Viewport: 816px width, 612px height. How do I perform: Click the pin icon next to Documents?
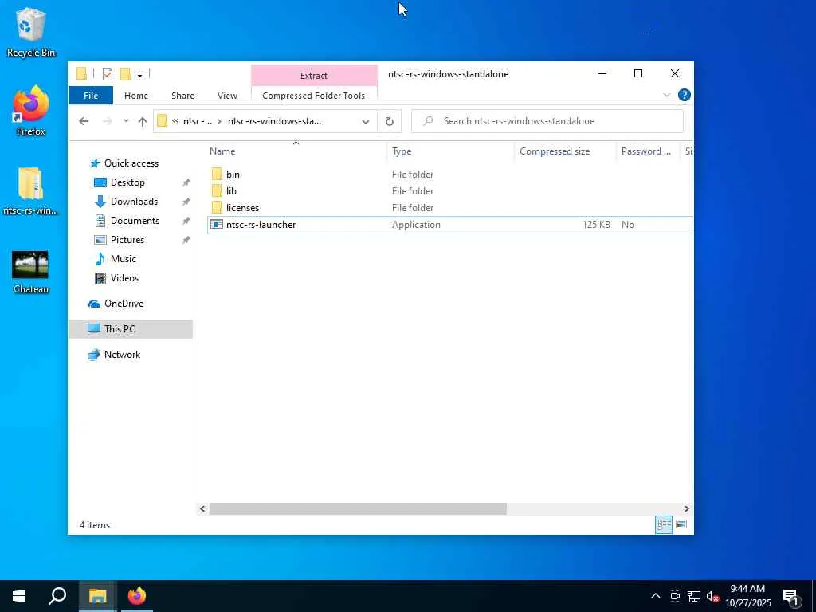pos(186,222)
